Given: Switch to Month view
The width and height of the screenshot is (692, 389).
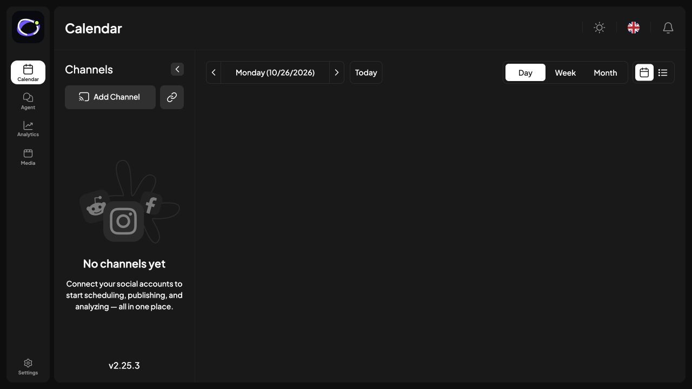Looking at the screenshot, I should (605, 72).
